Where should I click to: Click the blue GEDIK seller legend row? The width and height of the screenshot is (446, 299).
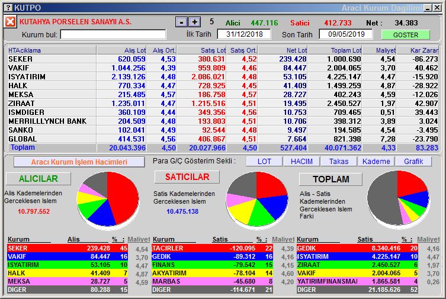[x=213, y=256]
